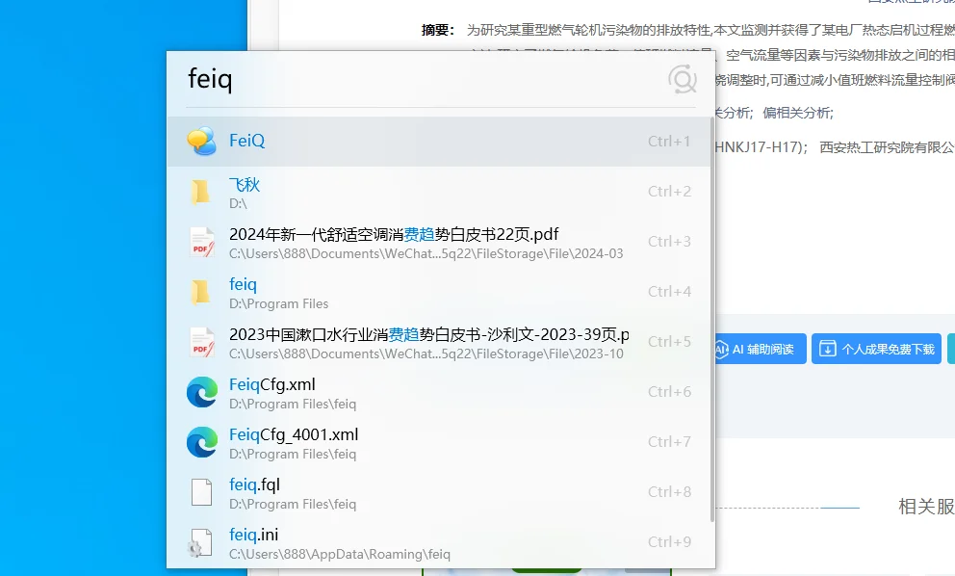Viewport: 955px width, 576px height.
Task: Click the PDF icon for 2024年新一代舒适空调 white paper
Action: coord(201,241)
